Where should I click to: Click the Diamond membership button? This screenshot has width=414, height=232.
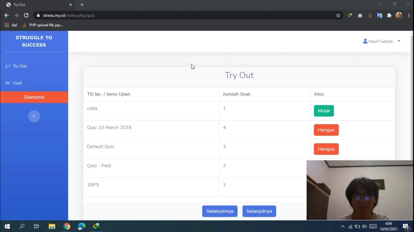click(x=34, y=97)
